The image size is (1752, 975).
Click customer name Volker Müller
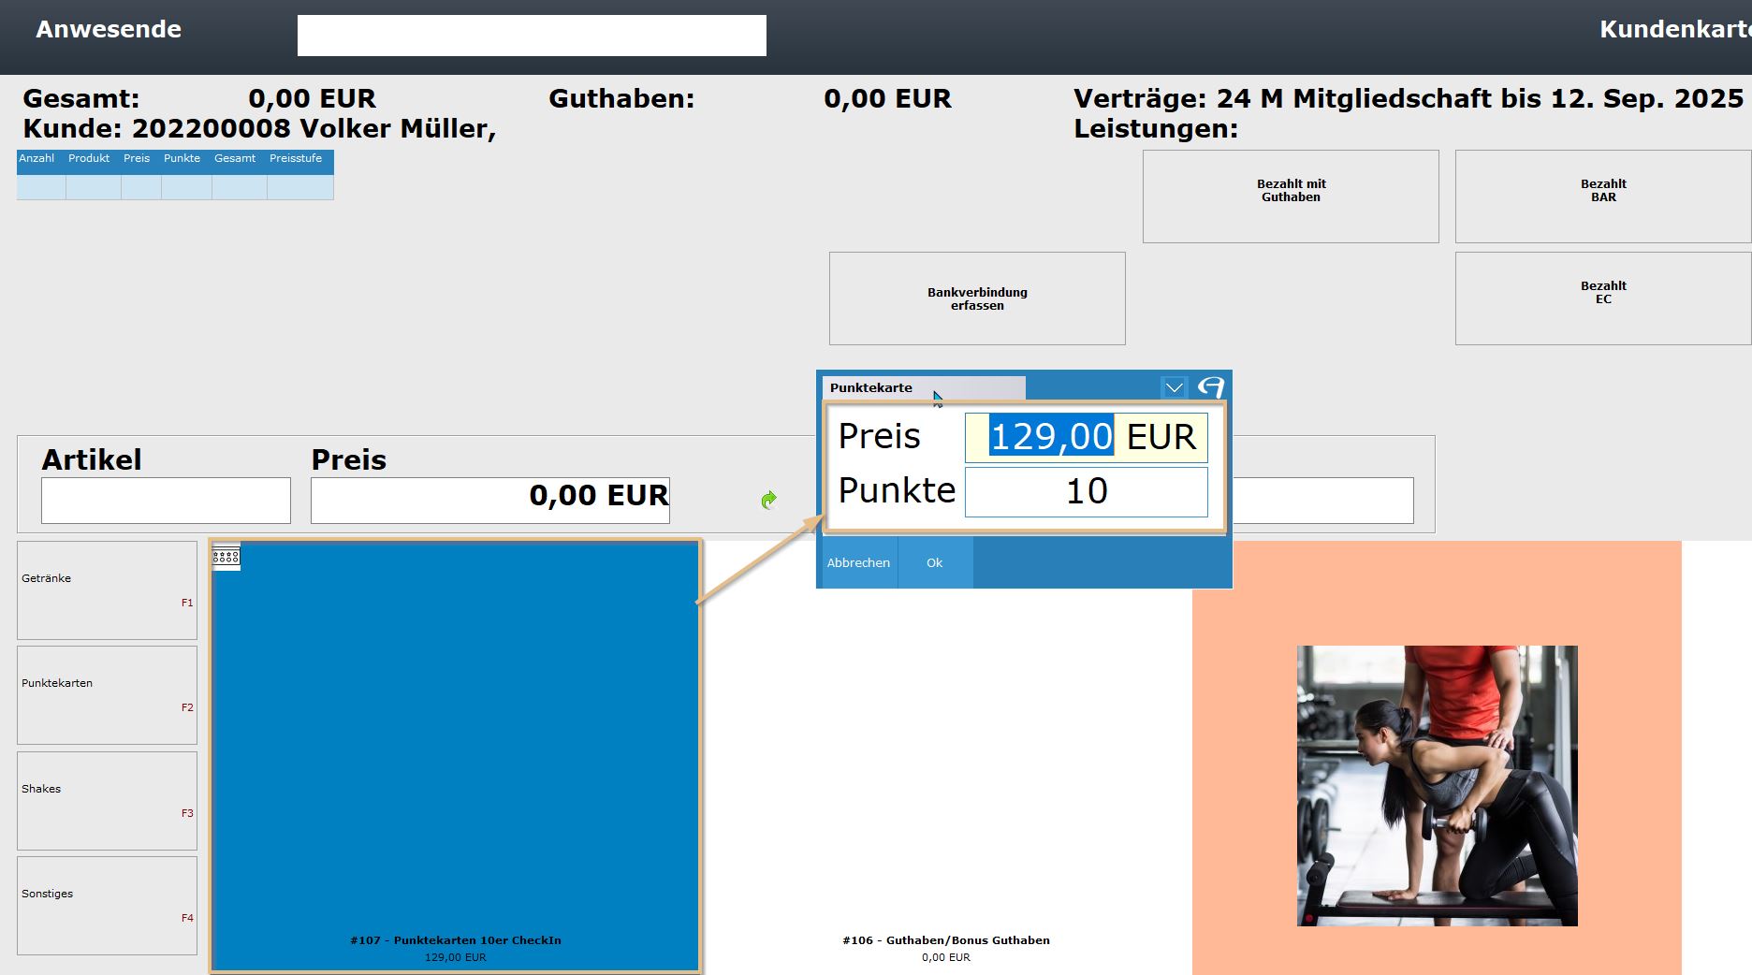tap(397, 128)
